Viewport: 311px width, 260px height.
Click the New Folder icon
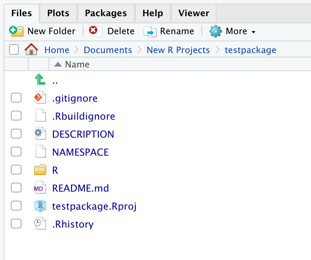[17, 31]
